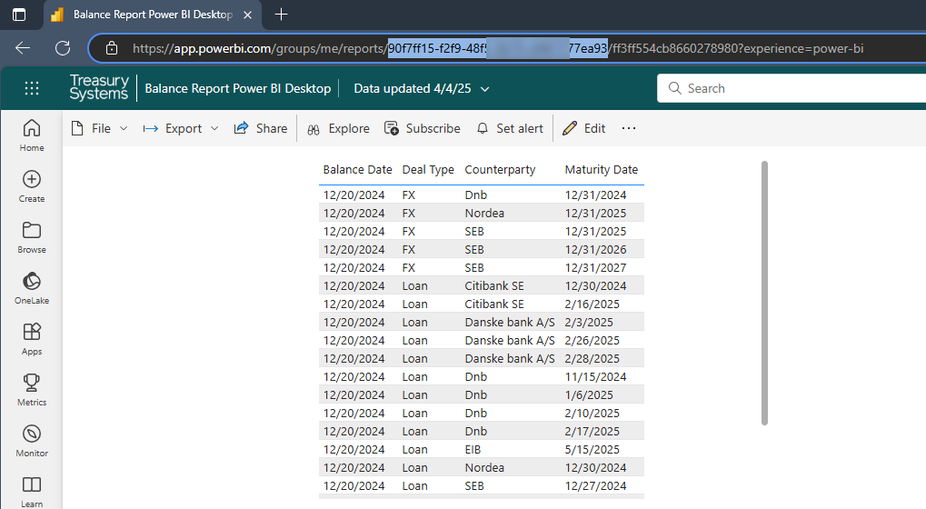Click the Share button
The width and height of the screenshot is (926, 509).
click(x=261, y=128)
